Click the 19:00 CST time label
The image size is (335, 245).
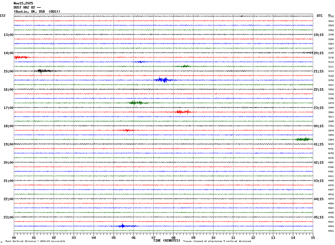[8, 144]
